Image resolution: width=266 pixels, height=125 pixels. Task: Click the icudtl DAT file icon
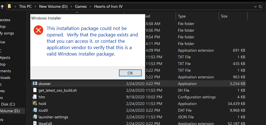coord(35,110)
